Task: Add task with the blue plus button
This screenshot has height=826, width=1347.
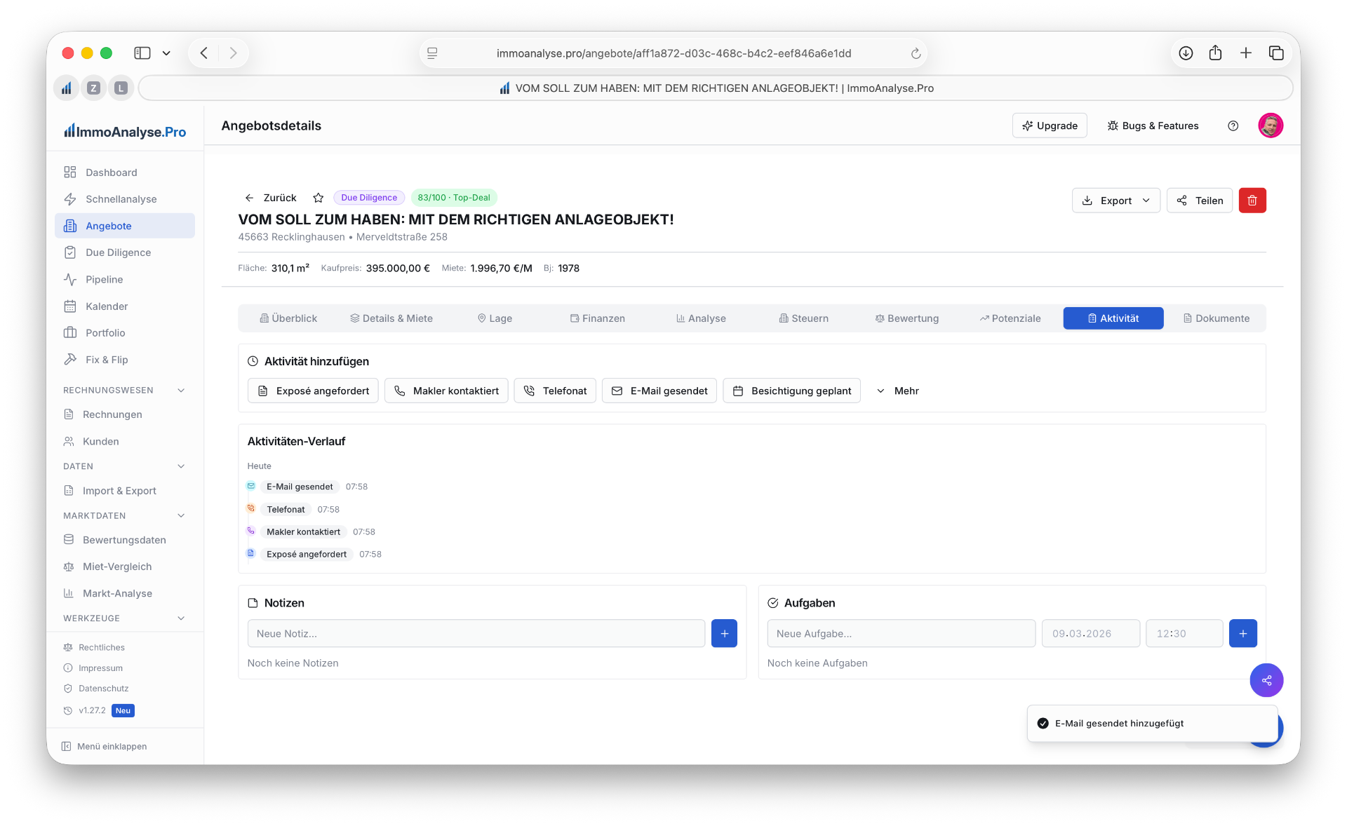Action: tap(1242, 633)
